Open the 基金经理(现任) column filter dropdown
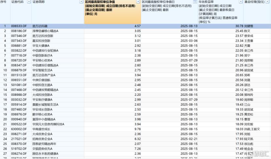Screen dimensions: 271x159 click(267, 2)
